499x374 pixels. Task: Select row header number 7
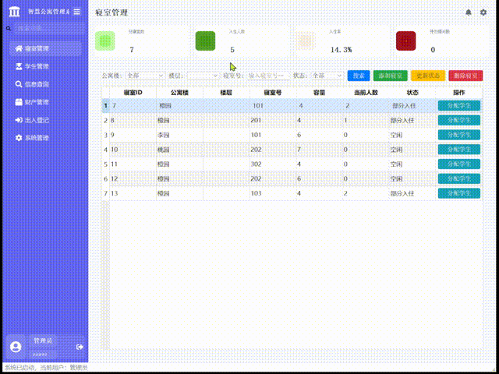(106, 193)
